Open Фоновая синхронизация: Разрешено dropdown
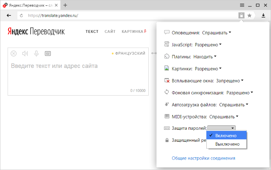Viewport: 271px width, 170px height. click(x=240, y=93)
